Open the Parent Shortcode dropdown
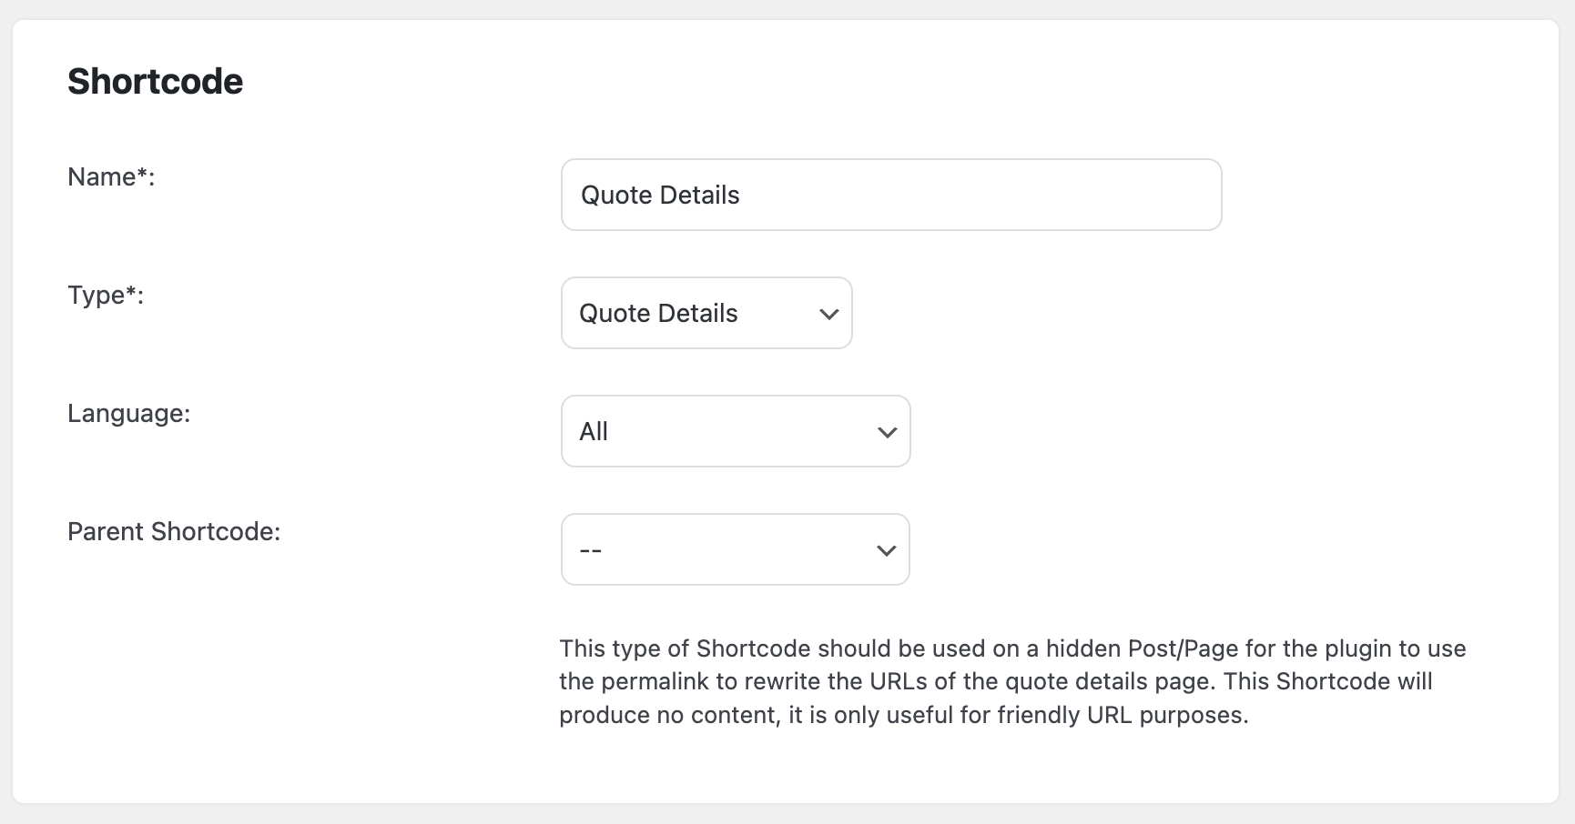Screen dimensions: 1575x824 (x=735, y=549)
